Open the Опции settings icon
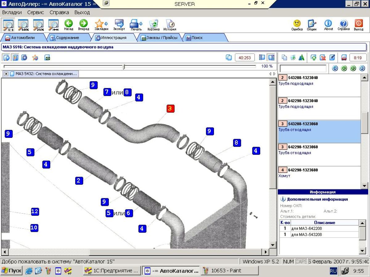370x277 pixels. (312, 25)
